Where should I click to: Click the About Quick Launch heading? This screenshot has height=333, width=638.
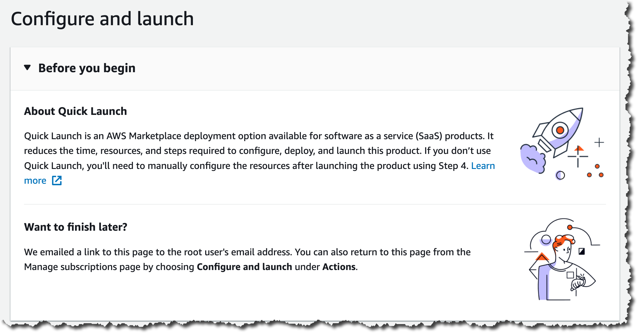click(75, 111)
